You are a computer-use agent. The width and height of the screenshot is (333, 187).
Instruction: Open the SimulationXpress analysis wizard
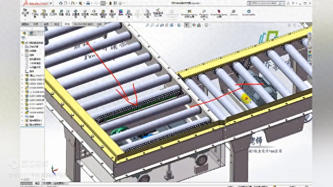point(189,14)
